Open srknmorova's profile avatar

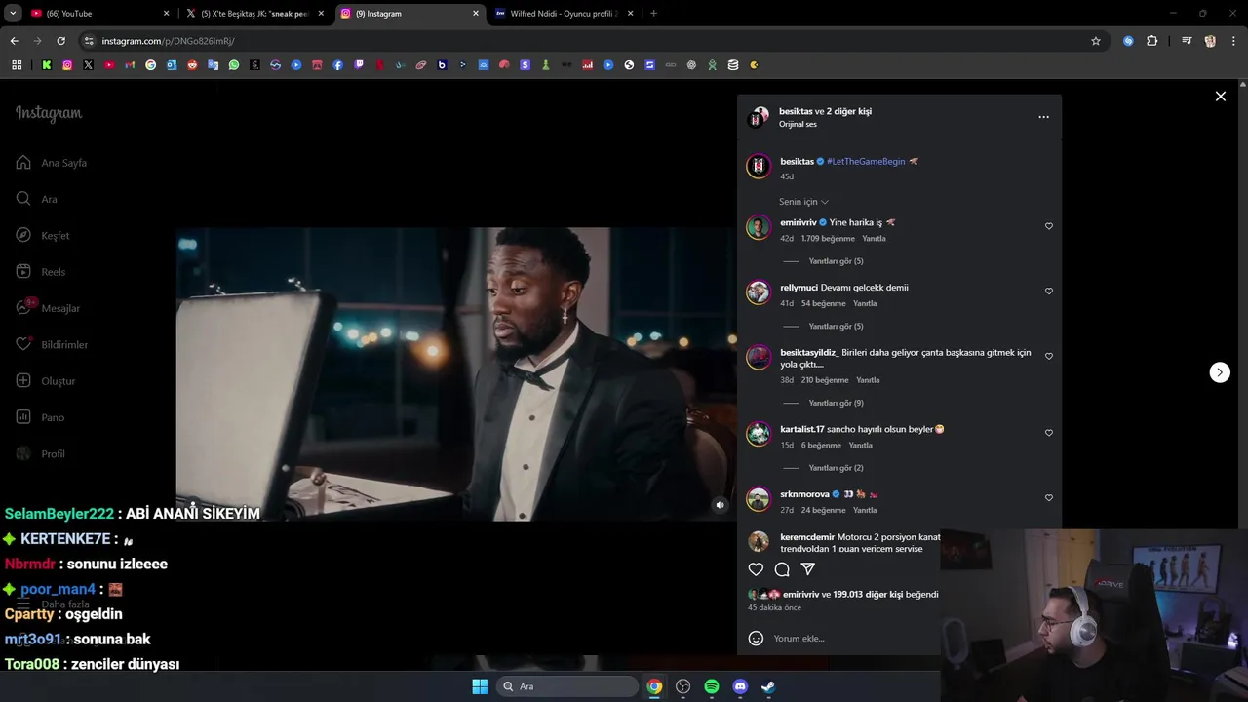[759, 499]
